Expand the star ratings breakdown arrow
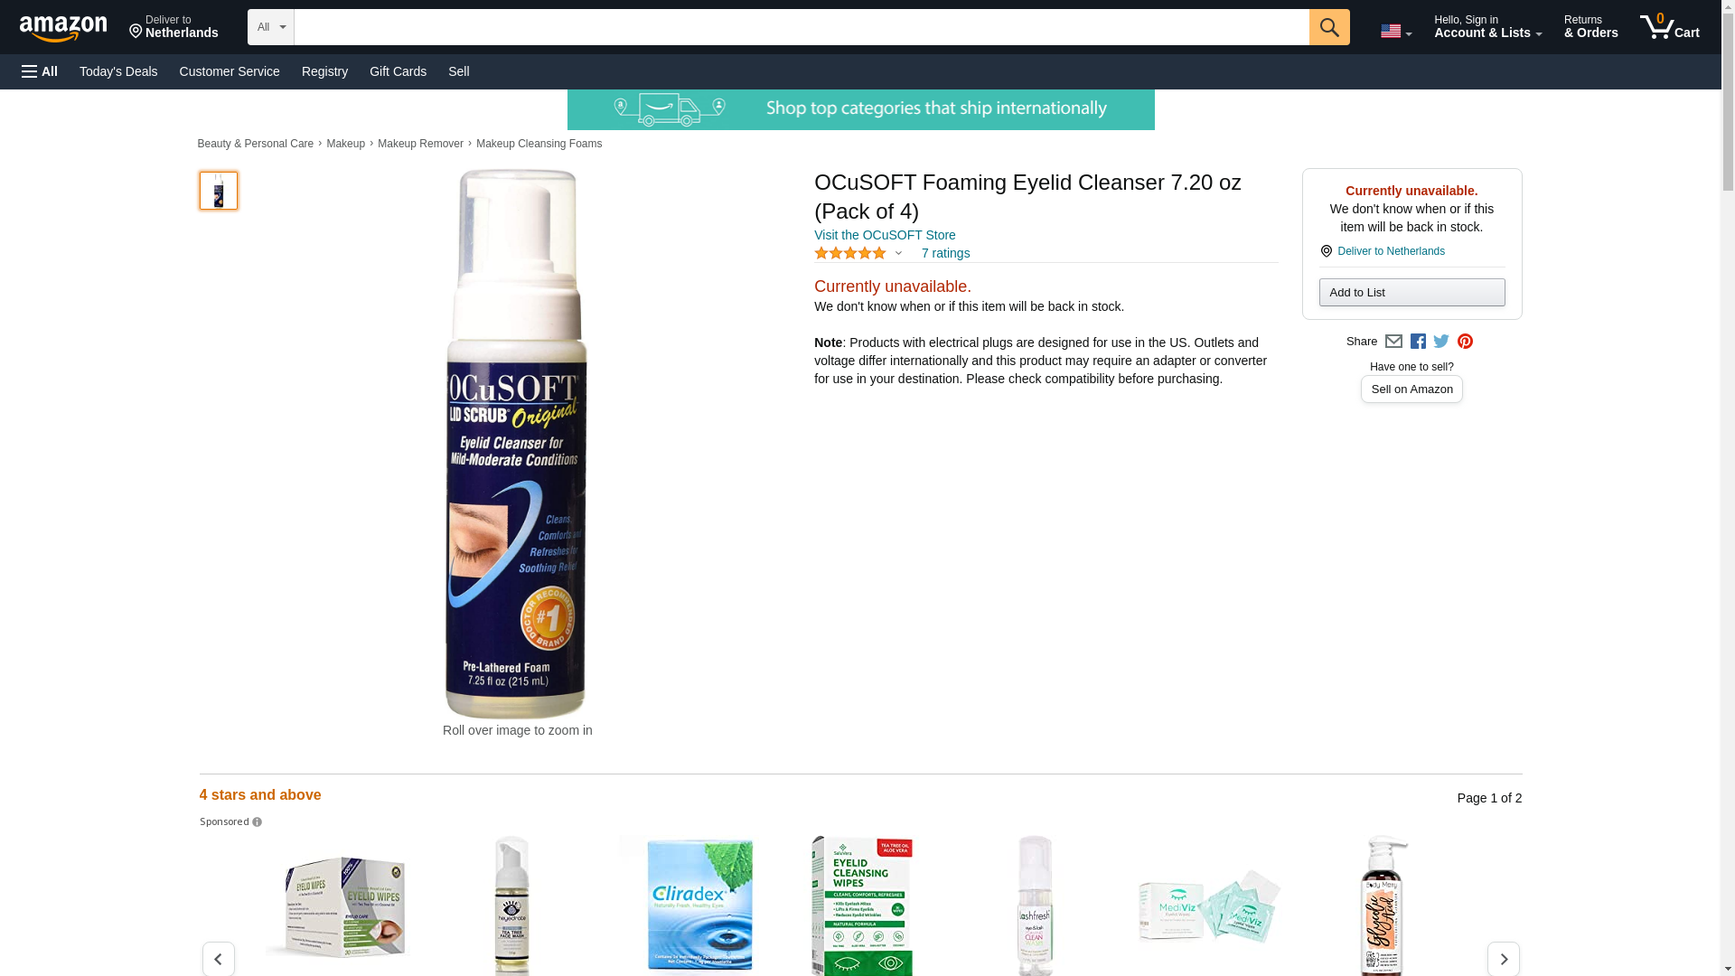 coord(897,254)
